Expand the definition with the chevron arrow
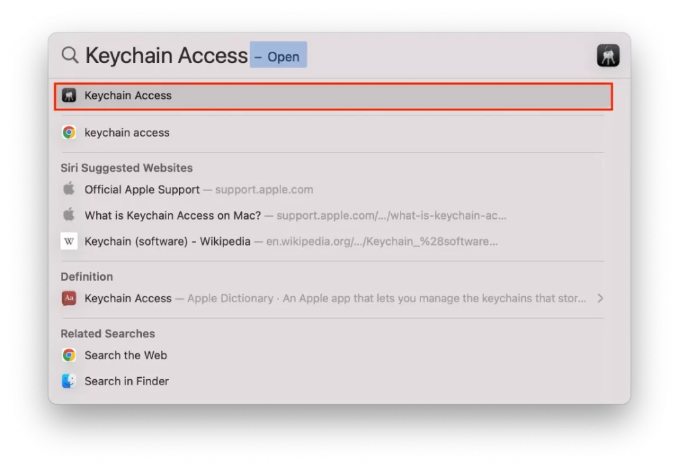The width and height of the screenshot is (679, 468). [x=600, y=298]
